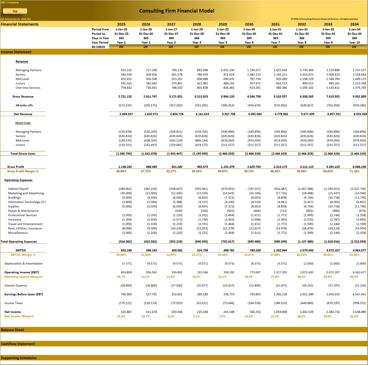Select Net Income Margin 25,4% cell
Screen dimensions: 368x365
point(121,316)
